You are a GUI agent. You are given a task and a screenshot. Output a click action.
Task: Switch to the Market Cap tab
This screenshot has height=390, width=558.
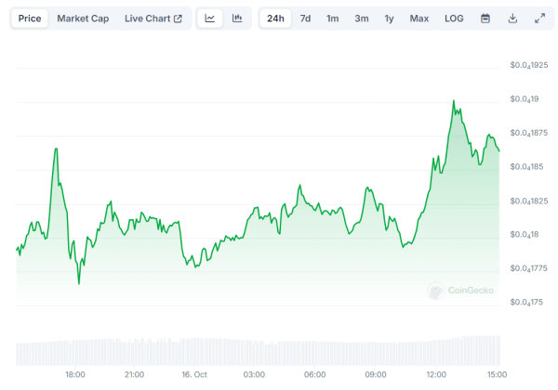pos(83,19)
